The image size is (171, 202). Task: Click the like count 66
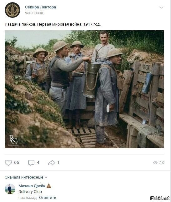click(17, 162)
